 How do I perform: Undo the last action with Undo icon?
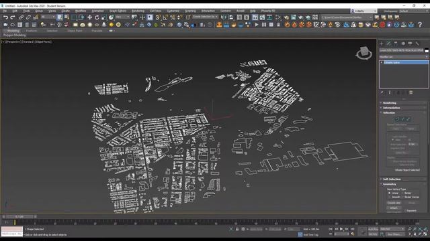6,17
